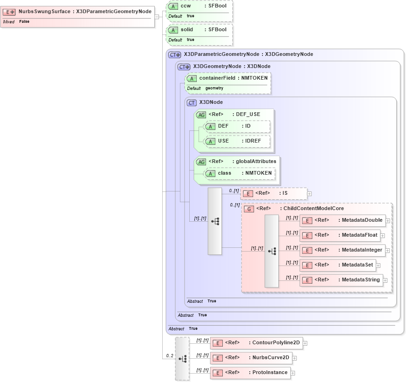Click the E icon of MetadataInteger

pos(307,250)
